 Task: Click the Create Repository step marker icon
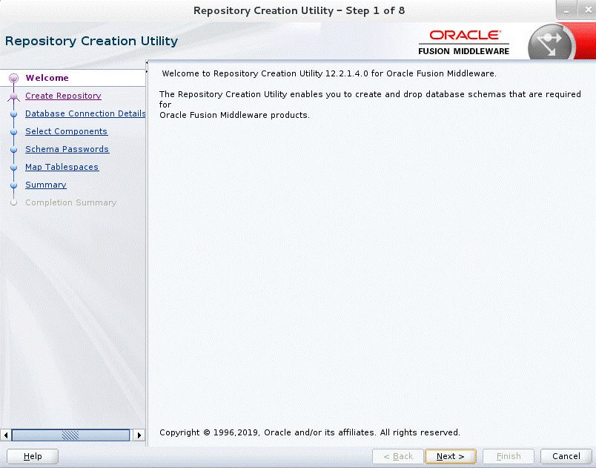(x=13, y=97)
